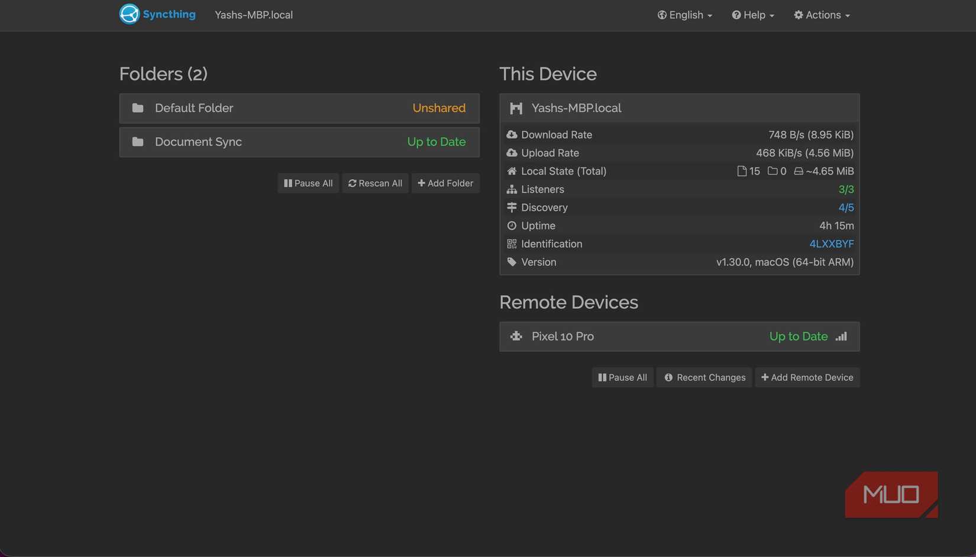Click the Pixel 10 Pro device icon
This screenshot has height=557, width=976.
516,336
